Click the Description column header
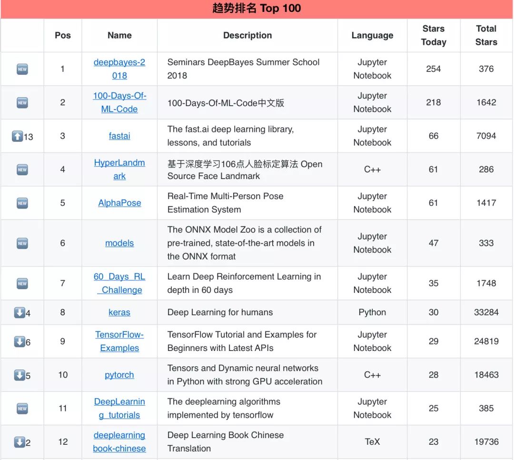This screenshot has height=460, width=514. (x=247, y=35)
